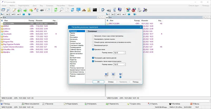
Task: Click the blue computer monitor toolbar icon
Action: [120, 10]
